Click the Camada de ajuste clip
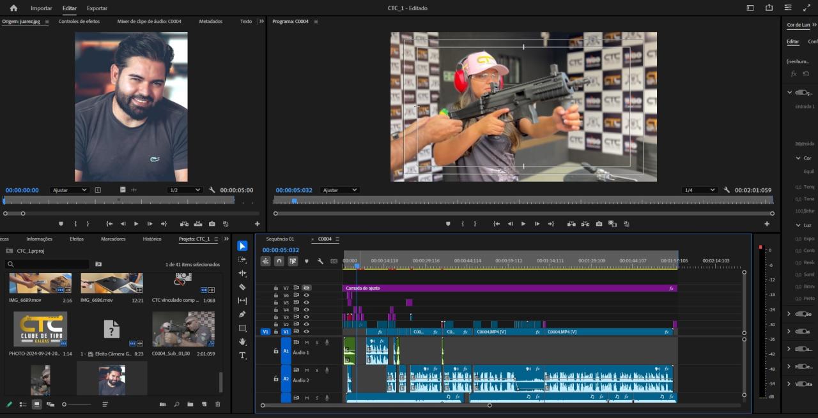This screenshot has width=818, height=418. [x=510, y=288]
